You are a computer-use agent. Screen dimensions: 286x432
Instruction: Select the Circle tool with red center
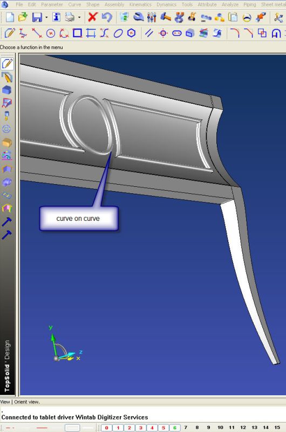[x=50, y=33]
